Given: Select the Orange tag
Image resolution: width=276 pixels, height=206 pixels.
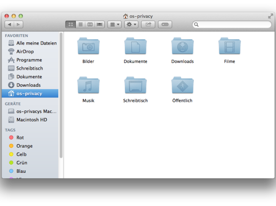Looking at the screenshot, I should [x=30, y=146].
